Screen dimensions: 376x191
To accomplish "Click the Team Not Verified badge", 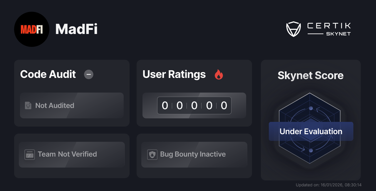I will pyautogui.click(x=72, y=154).
